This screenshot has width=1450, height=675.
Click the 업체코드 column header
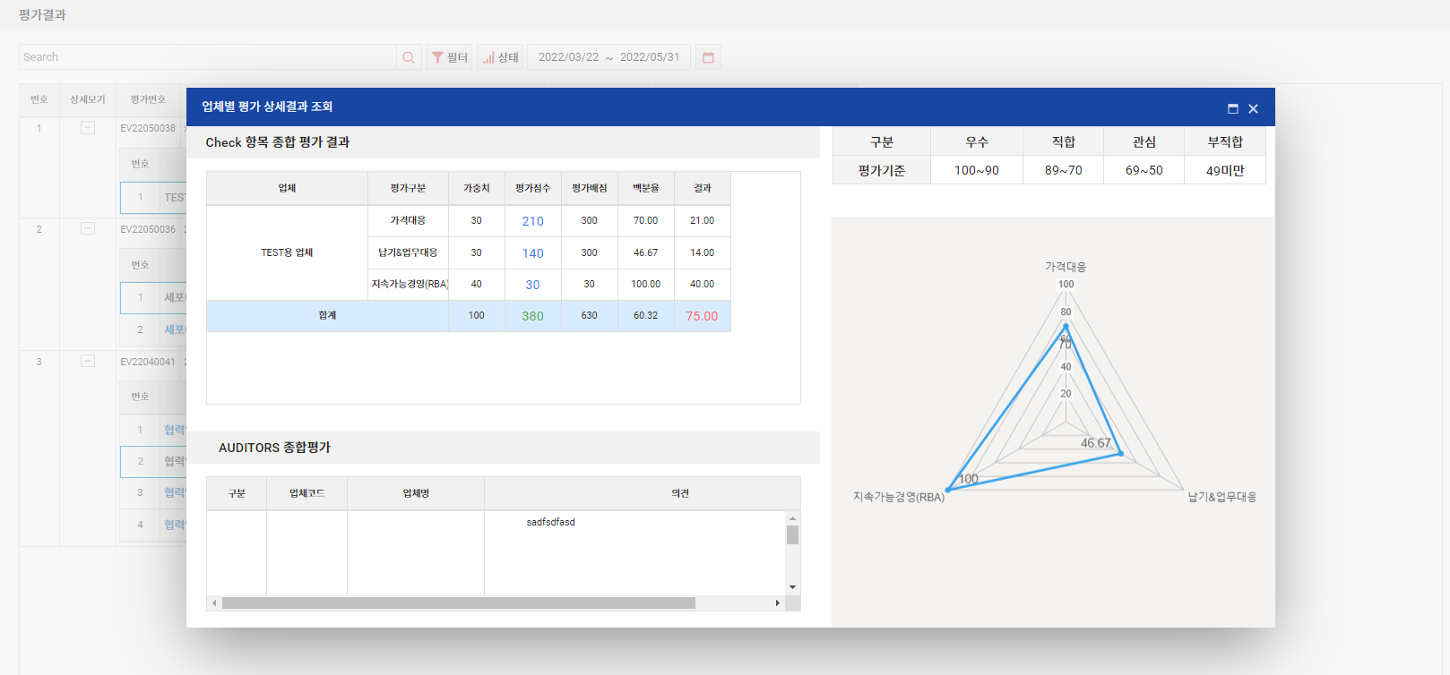(x=306, y=493)
